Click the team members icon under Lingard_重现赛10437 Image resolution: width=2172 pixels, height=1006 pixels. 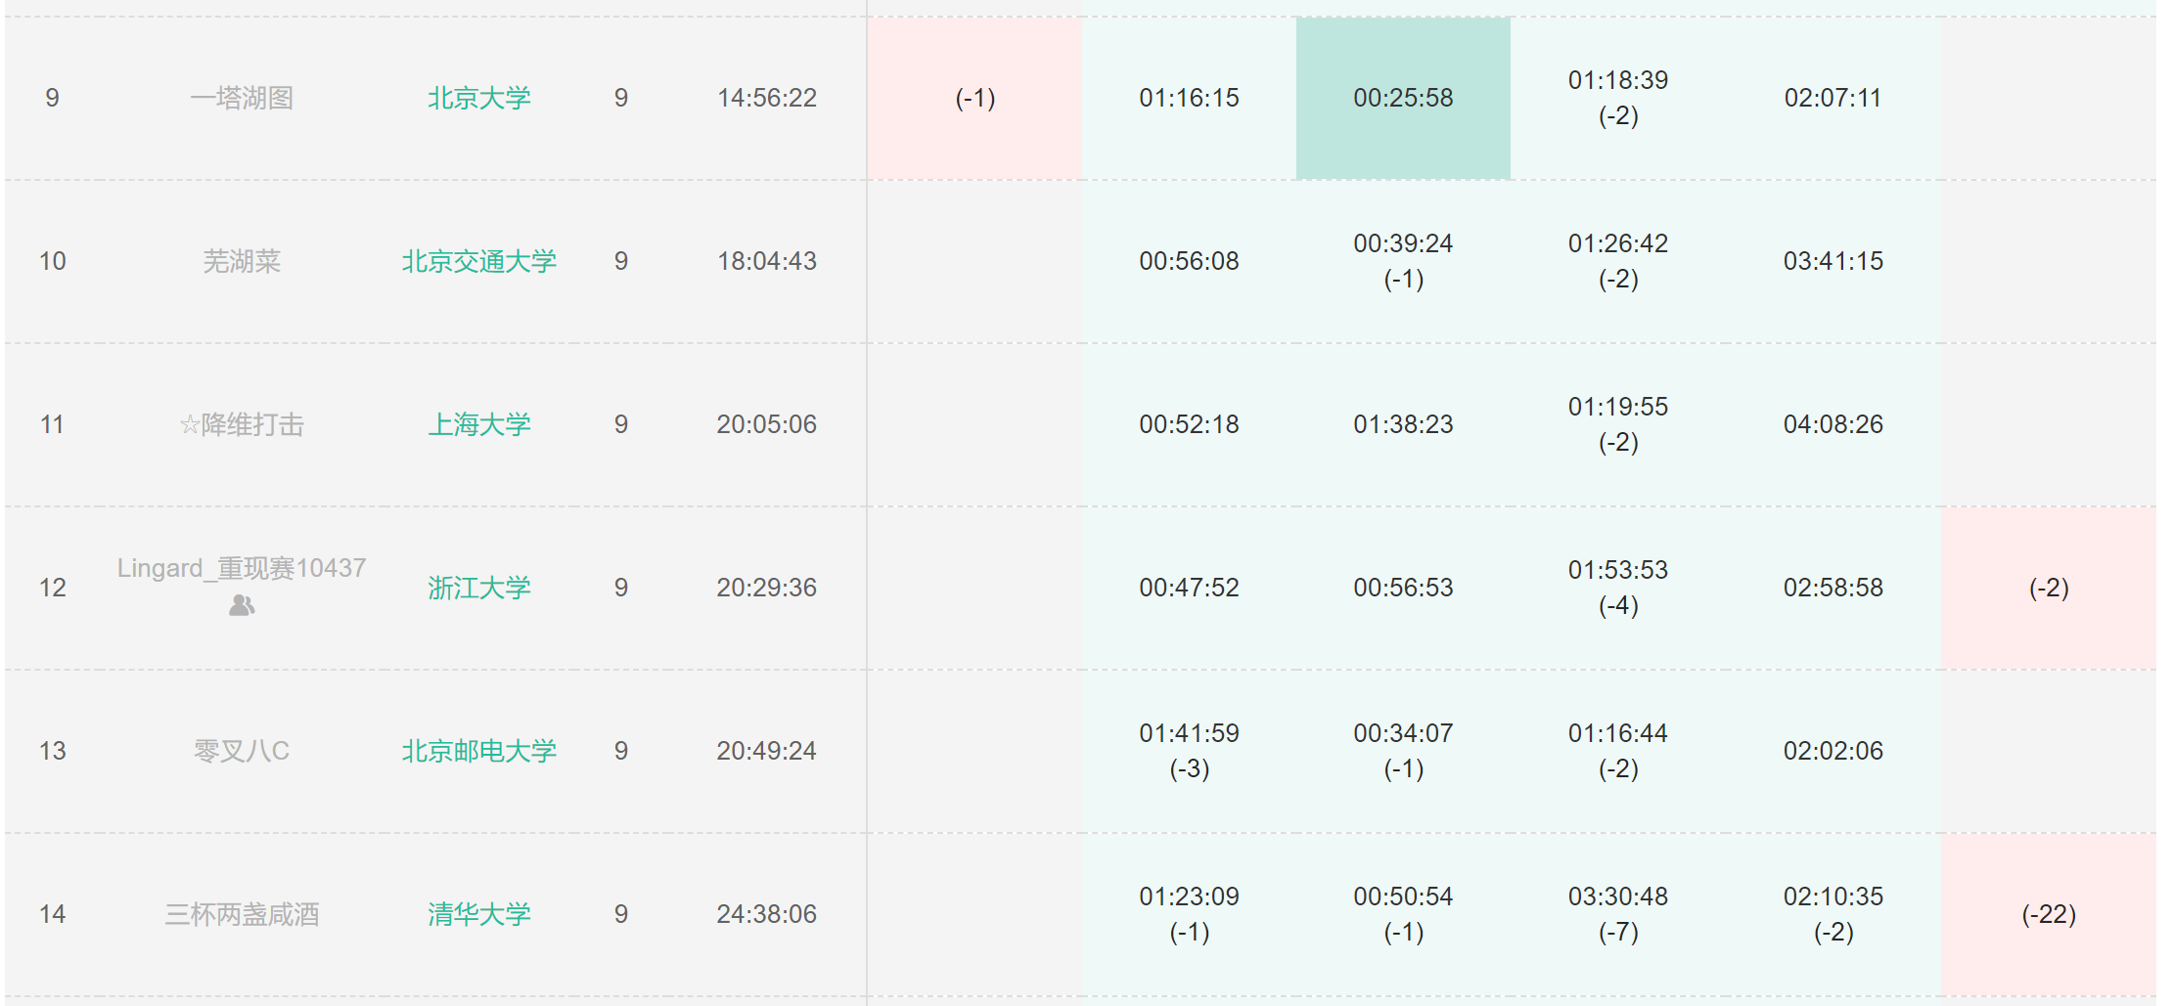[242, 606]
